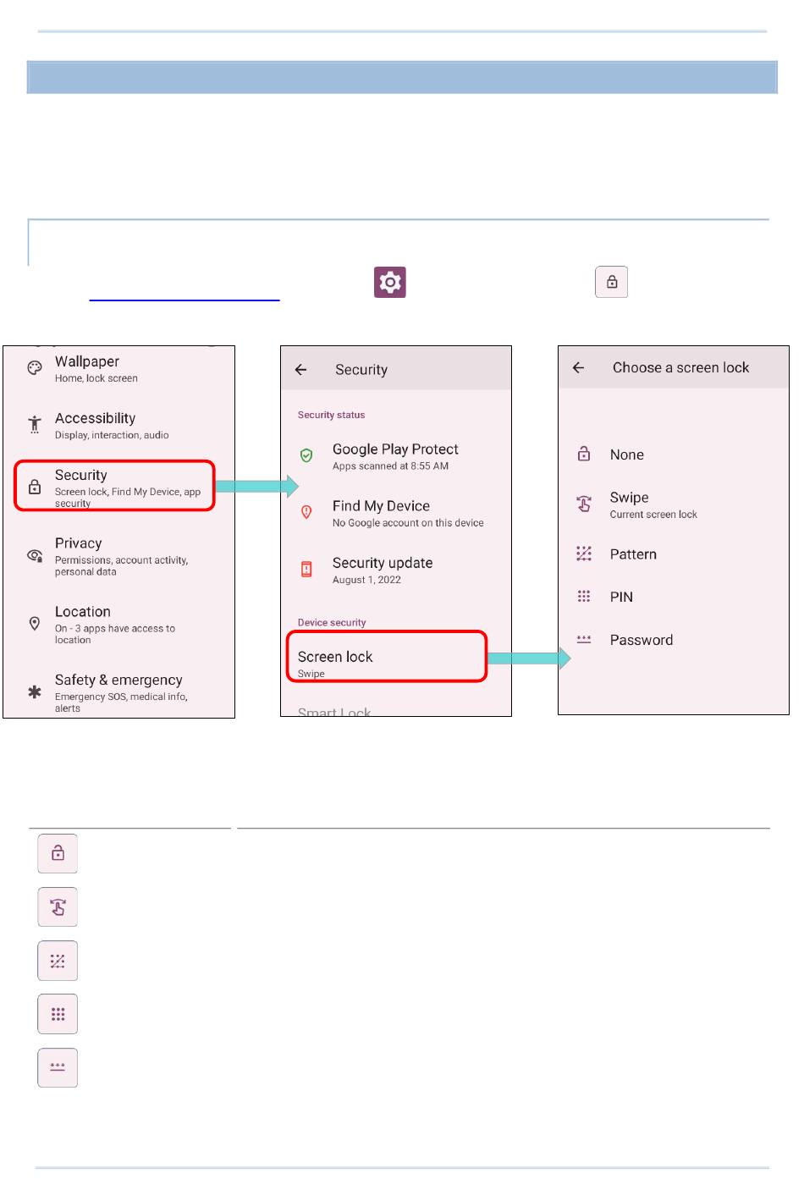Select Pattern as screen lock
The width and height of the screenshot is (804, 1201).
(x=633, y=554)
